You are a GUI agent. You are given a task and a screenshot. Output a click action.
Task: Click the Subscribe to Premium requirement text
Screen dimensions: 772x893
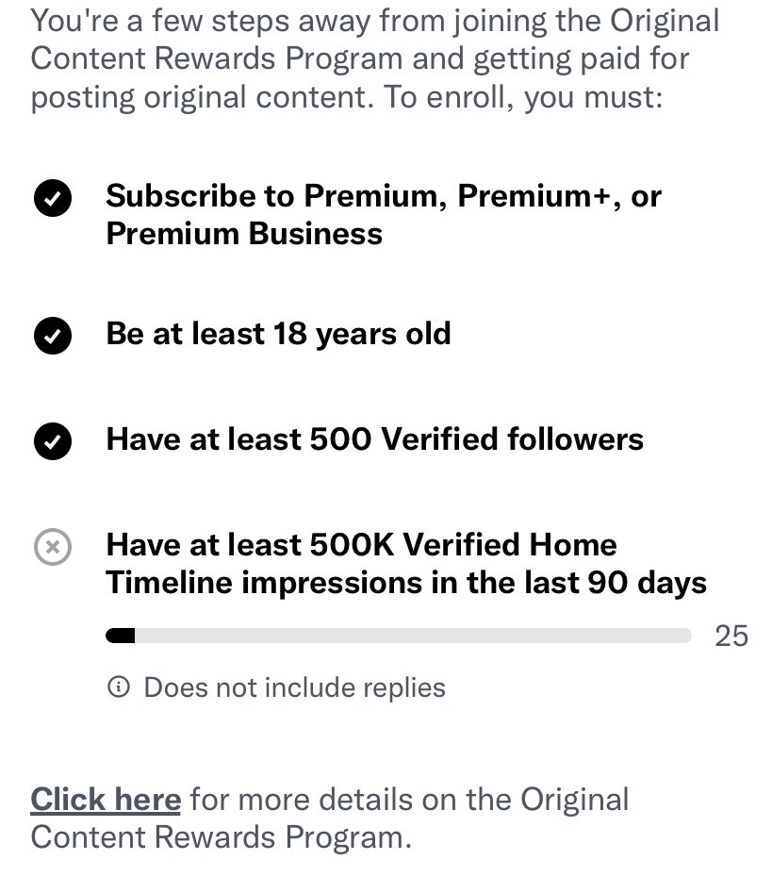pyautogui.click(x=384, y=214)
